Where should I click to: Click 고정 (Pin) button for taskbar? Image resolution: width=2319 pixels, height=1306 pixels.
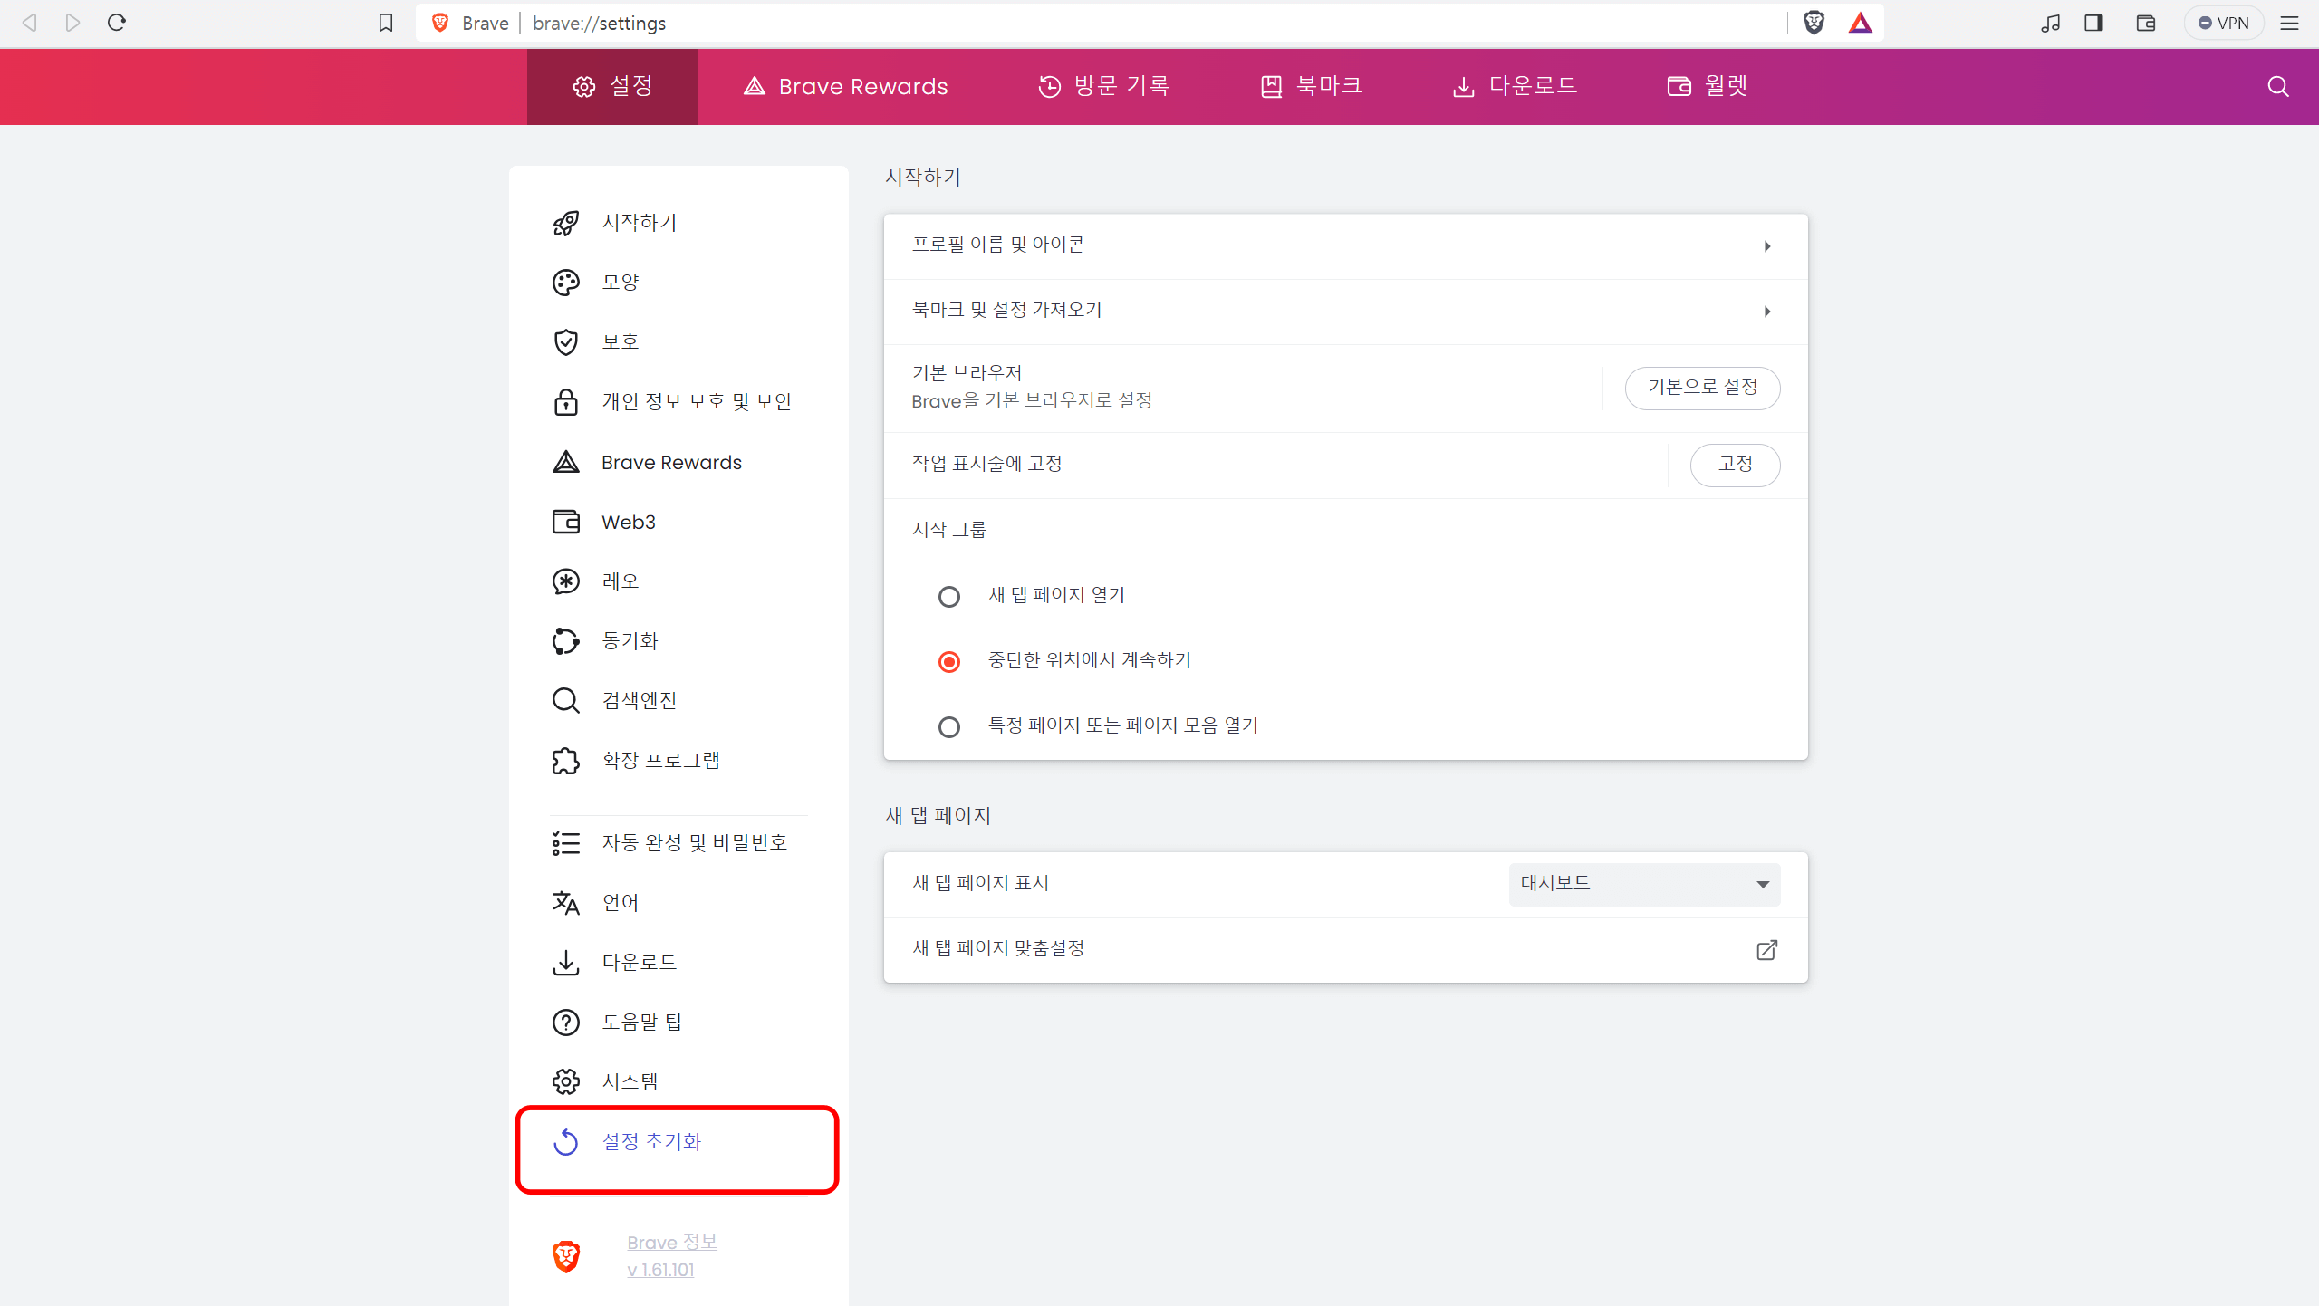(1735, 462)
